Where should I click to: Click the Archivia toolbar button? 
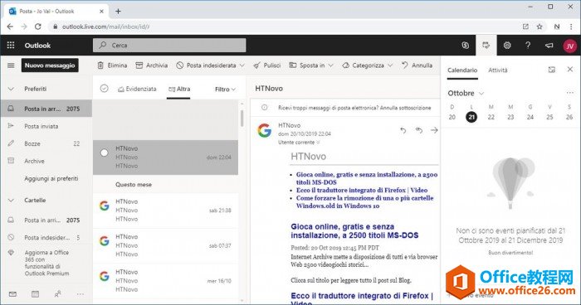click(152, 65)
